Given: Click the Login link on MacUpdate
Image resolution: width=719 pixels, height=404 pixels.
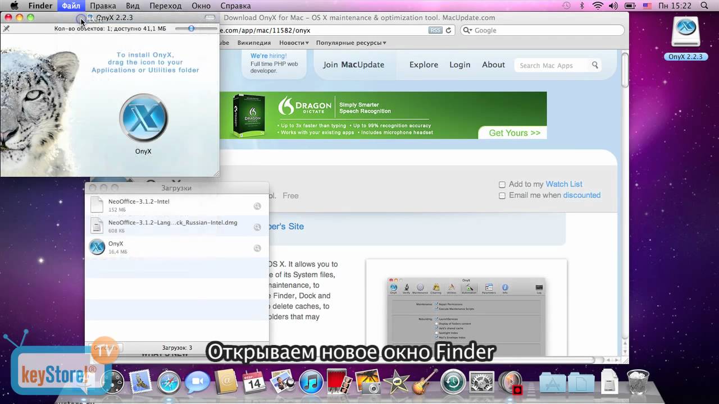Looking at the screenshot, I should click(459, 65).
